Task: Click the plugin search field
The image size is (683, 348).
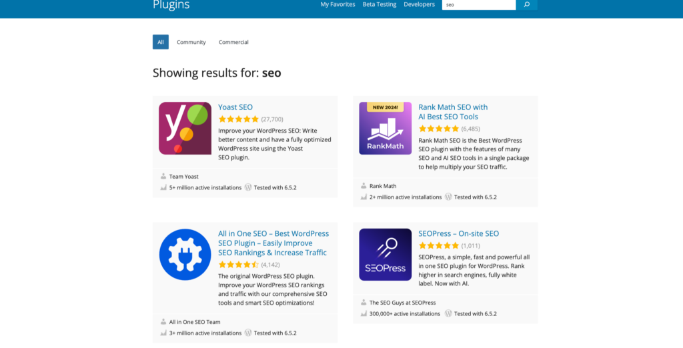Action: pyautogui.click(x=479, y=5)
